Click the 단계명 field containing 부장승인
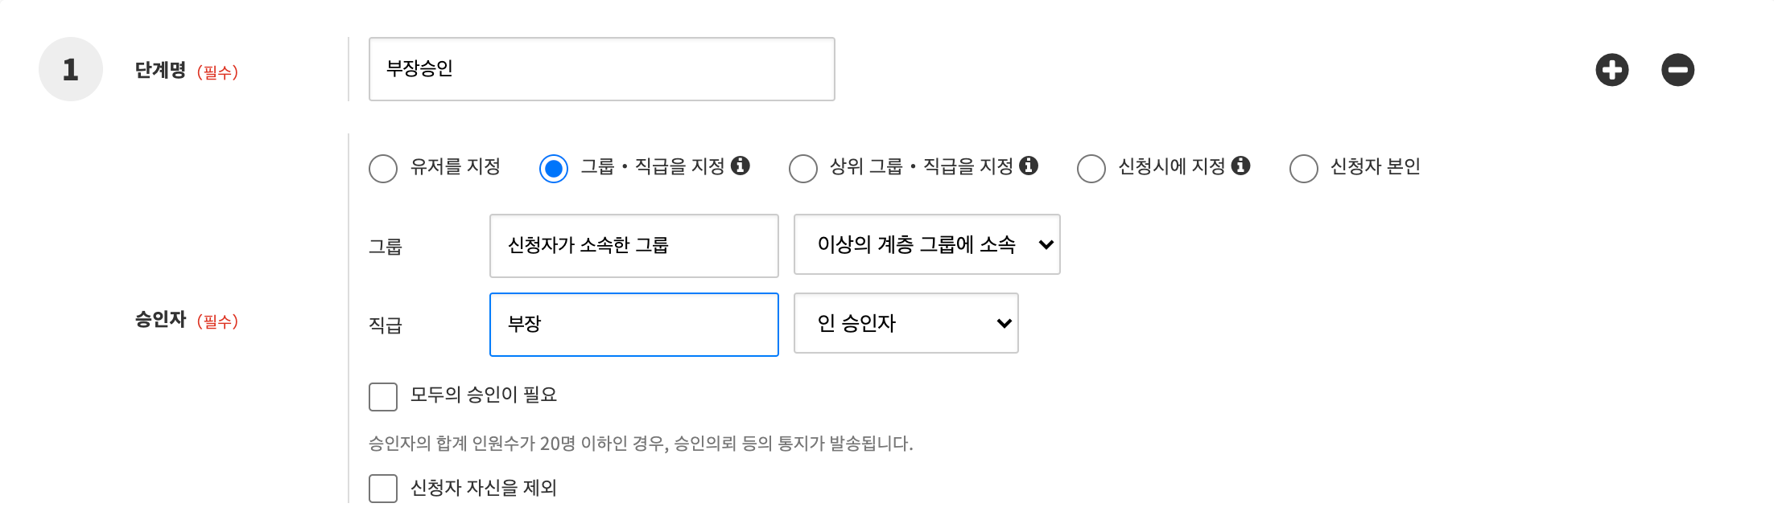The width and height of the screenshot is (1774, 532). pyautogui.click(x=601, y=69)
